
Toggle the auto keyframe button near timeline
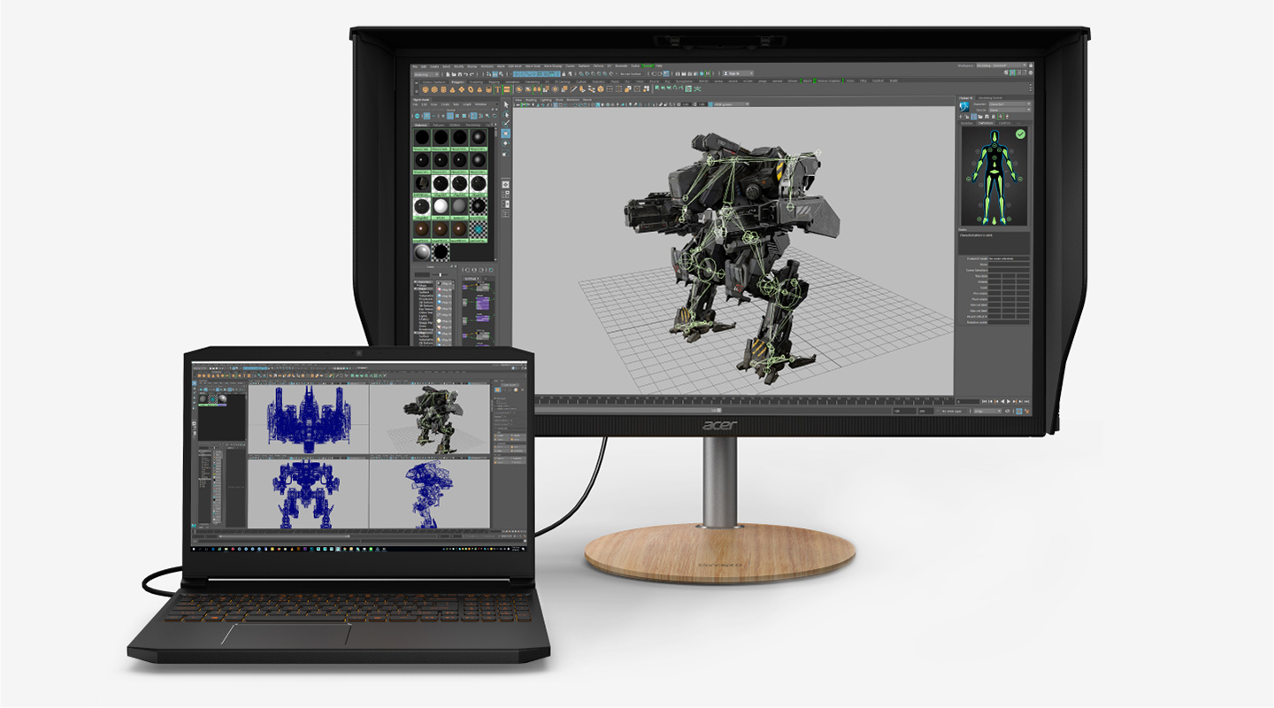[1017, 412]
